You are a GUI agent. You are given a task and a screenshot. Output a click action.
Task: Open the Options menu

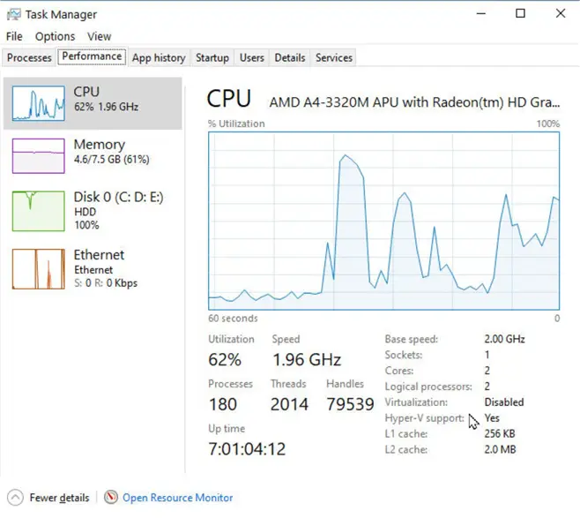55,36
